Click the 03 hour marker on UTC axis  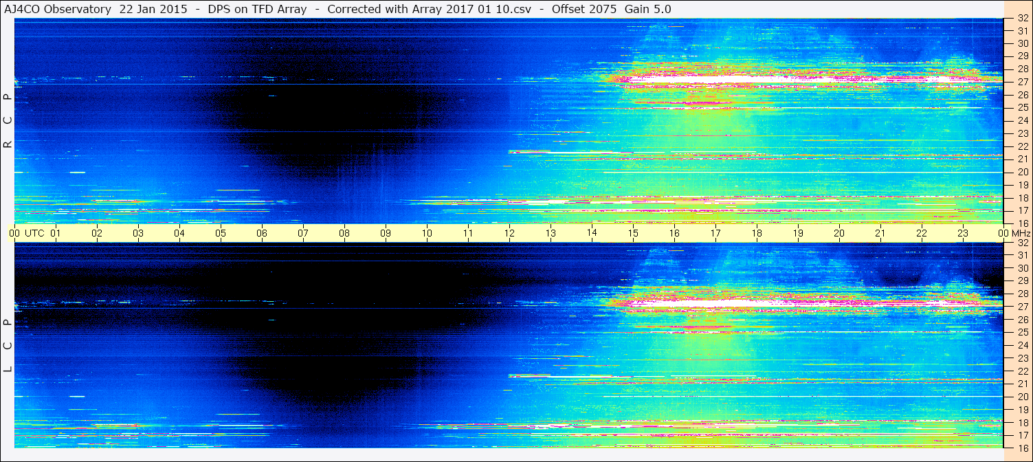138,233
